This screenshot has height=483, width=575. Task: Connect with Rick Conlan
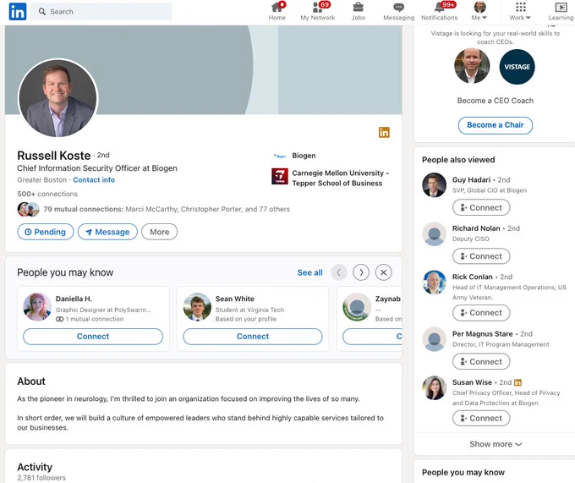click(481, 312)
